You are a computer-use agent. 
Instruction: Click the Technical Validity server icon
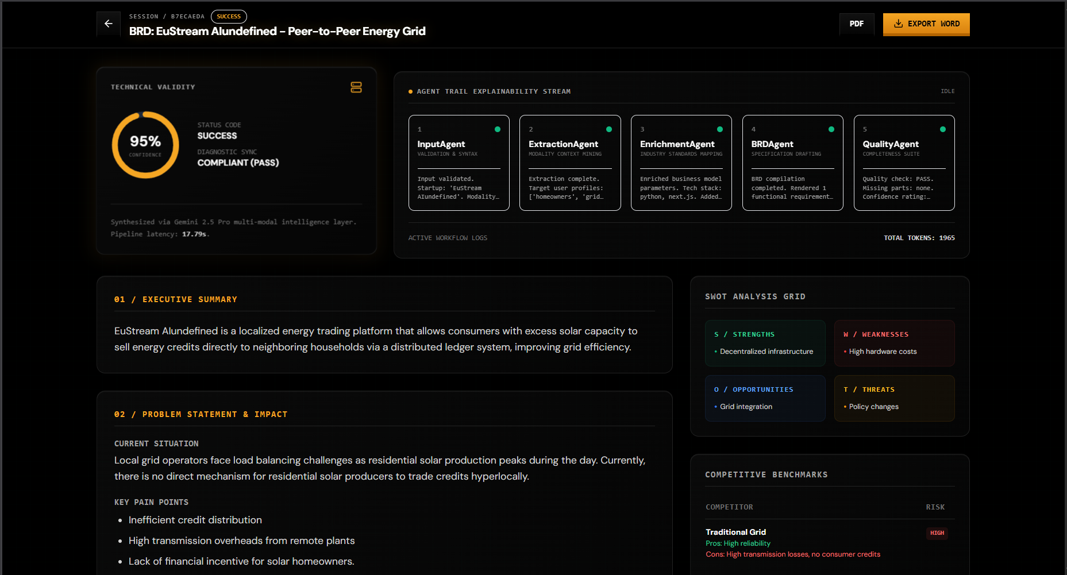point(356,87)
